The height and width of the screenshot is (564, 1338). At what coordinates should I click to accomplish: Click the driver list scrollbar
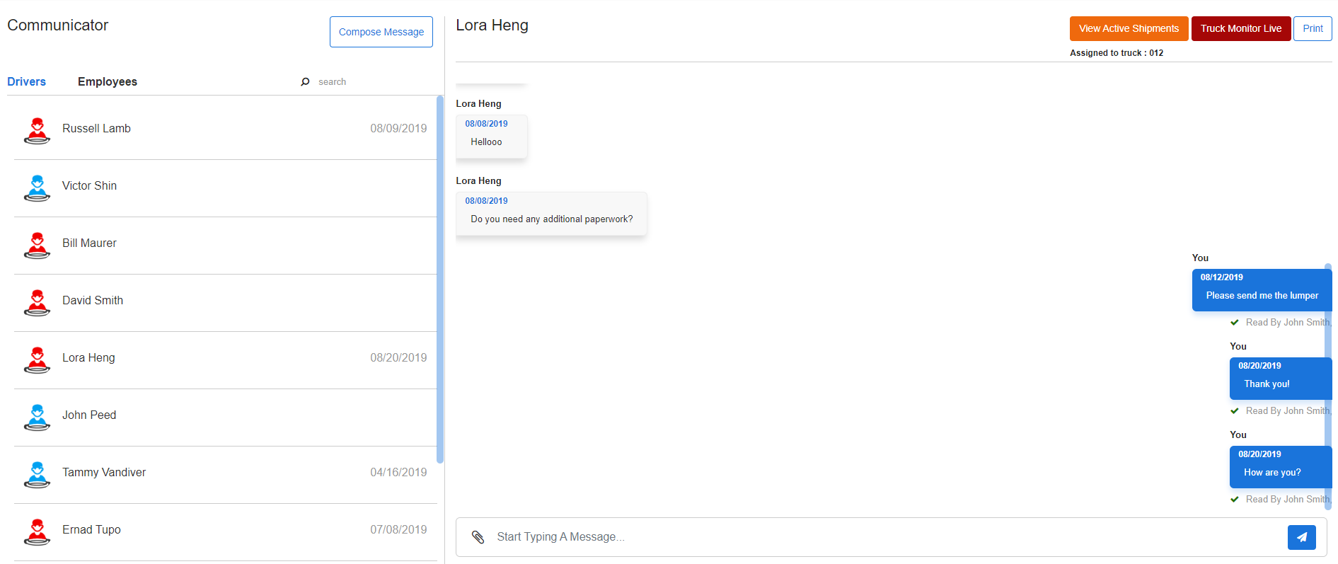coord(440,280)
